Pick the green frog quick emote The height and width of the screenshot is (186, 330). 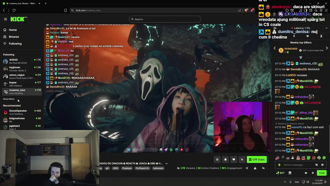coord(319,158)
